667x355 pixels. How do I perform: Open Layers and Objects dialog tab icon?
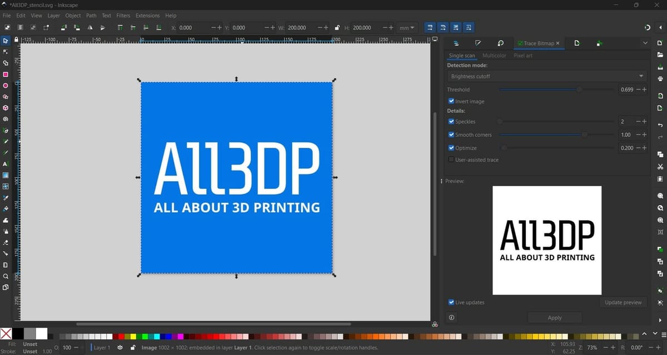pos(456,43)
